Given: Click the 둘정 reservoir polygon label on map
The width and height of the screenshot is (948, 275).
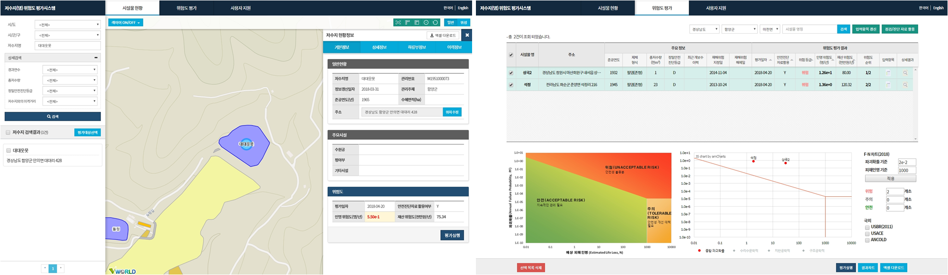Looking at the screenshot, I should click(116, 229).
